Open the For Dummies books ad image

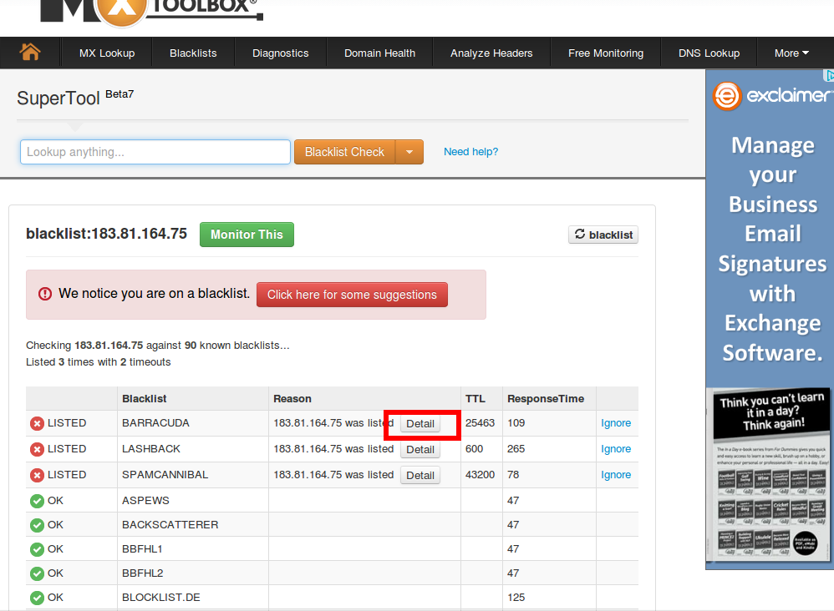770,476
